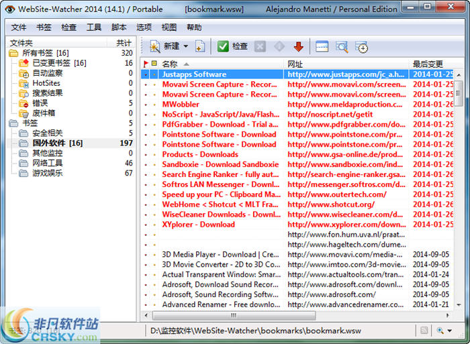
Task: Click the horizontal scrollbar right arrow
Action: [x=448, y=315]
